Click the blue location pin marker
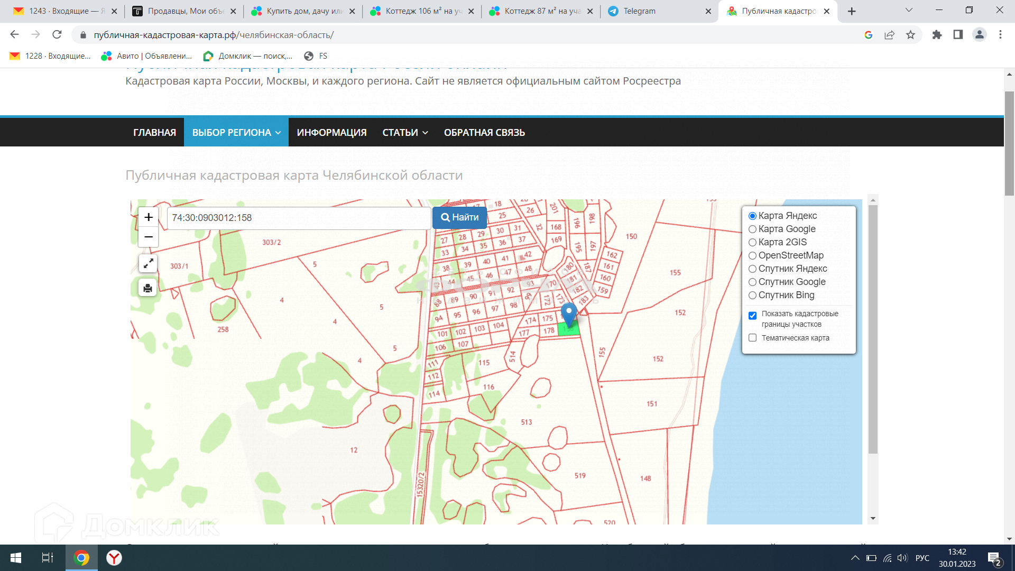1015x571 pixels. [569, 313]
